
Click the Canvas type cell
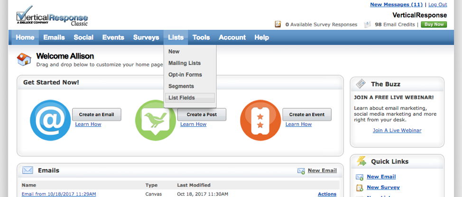point(153,194)
